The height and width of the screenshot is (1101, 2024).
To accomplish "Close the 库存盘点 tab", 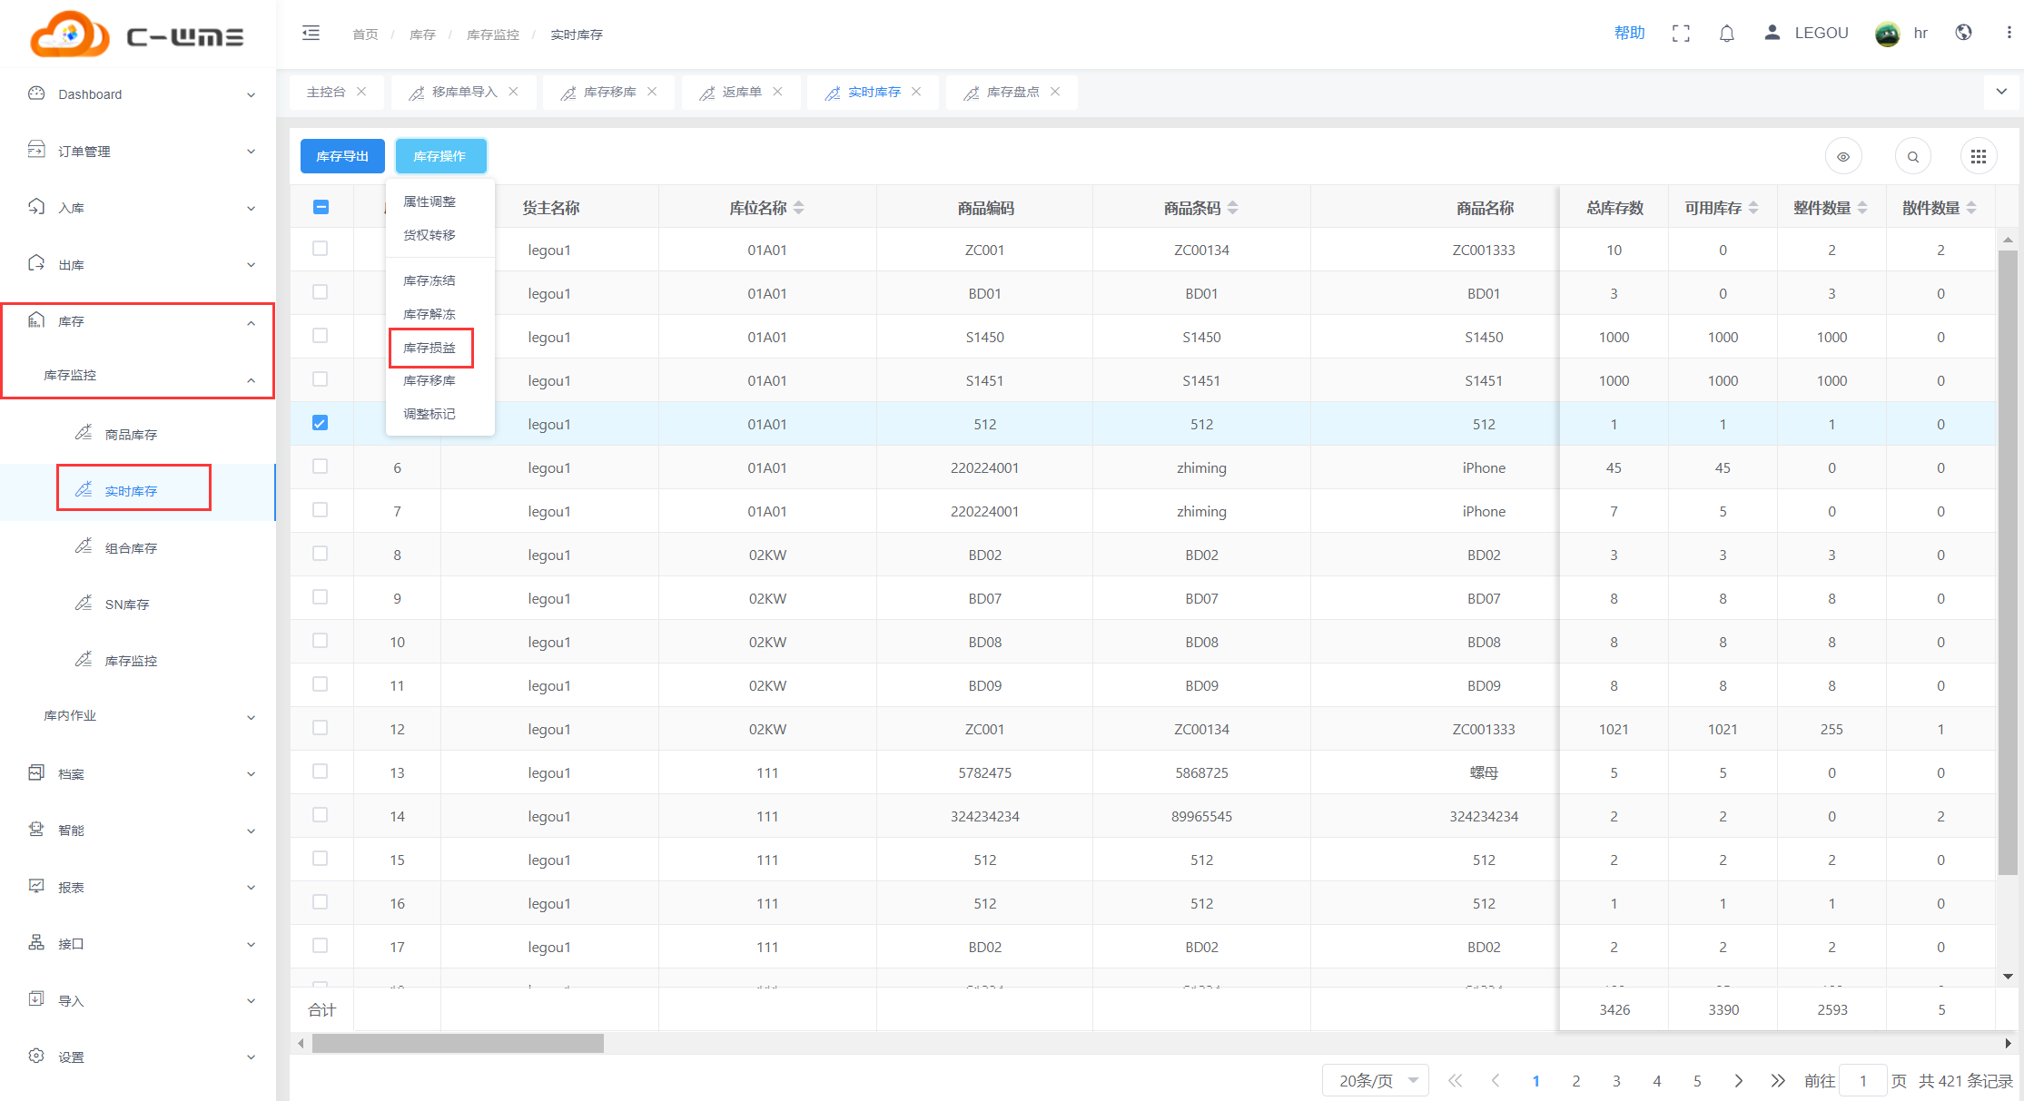I will pyautogui.click(x=1055, y=92).
